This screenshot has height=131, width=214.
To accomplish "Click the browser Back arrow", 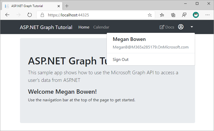I will pos(7,15).
